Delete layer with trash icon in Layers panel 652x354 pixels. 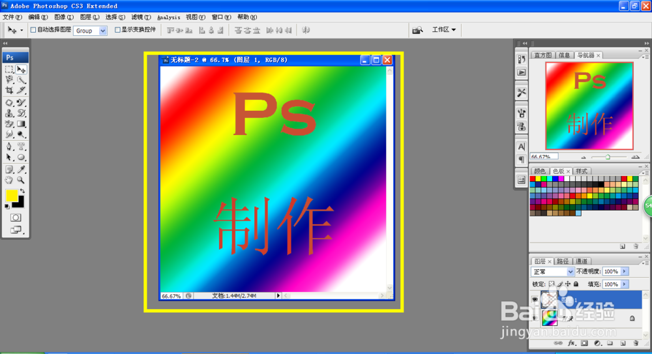[x=636, y=344]
